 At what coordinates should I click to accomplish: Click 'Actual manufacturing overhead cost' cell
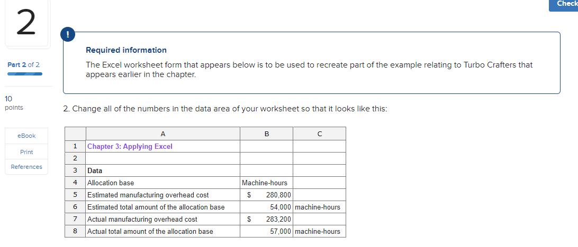(x=163, y=219)
